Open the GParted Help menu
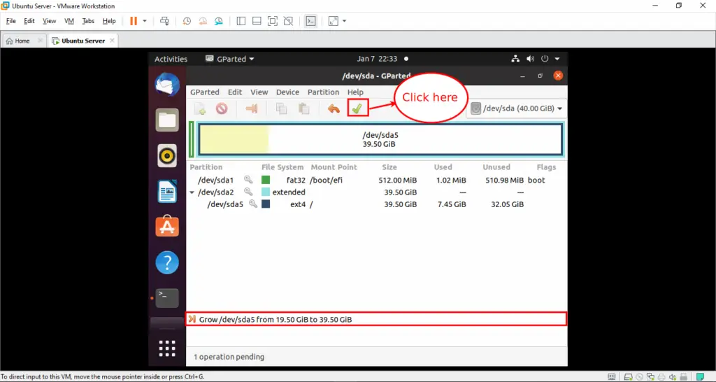 pos(355,92)
